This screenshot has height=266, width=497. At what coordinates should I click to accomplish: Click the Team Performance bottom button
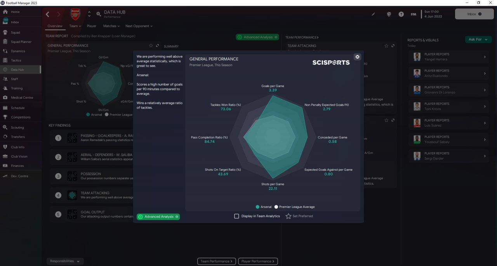click(x=216, y=261)
